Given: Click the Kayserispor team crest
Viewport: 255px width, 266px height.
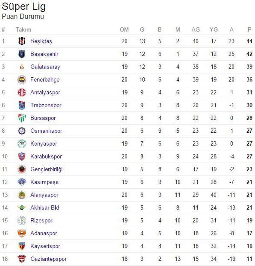Looking at the screenshot, I should click(x=22, y=246).
